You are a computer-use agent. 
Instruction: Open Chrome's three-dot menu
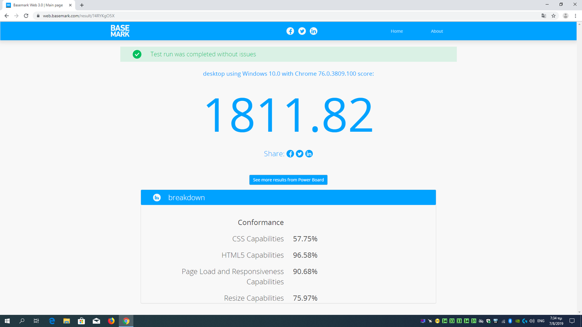[x=576, y=15]
